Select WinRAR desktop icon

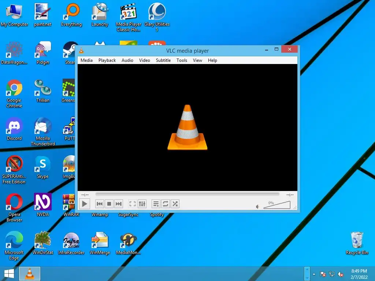[71, 205]
